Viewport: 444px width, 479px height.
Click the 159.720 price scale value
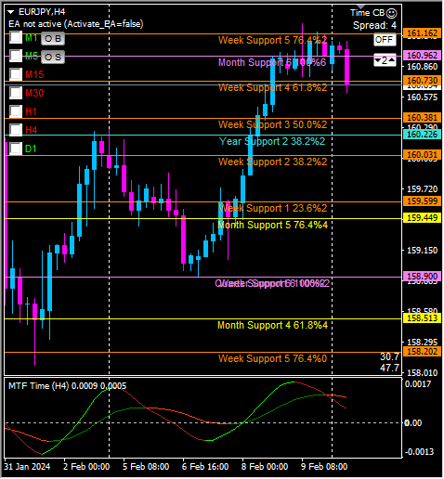(x=422, y=188)
